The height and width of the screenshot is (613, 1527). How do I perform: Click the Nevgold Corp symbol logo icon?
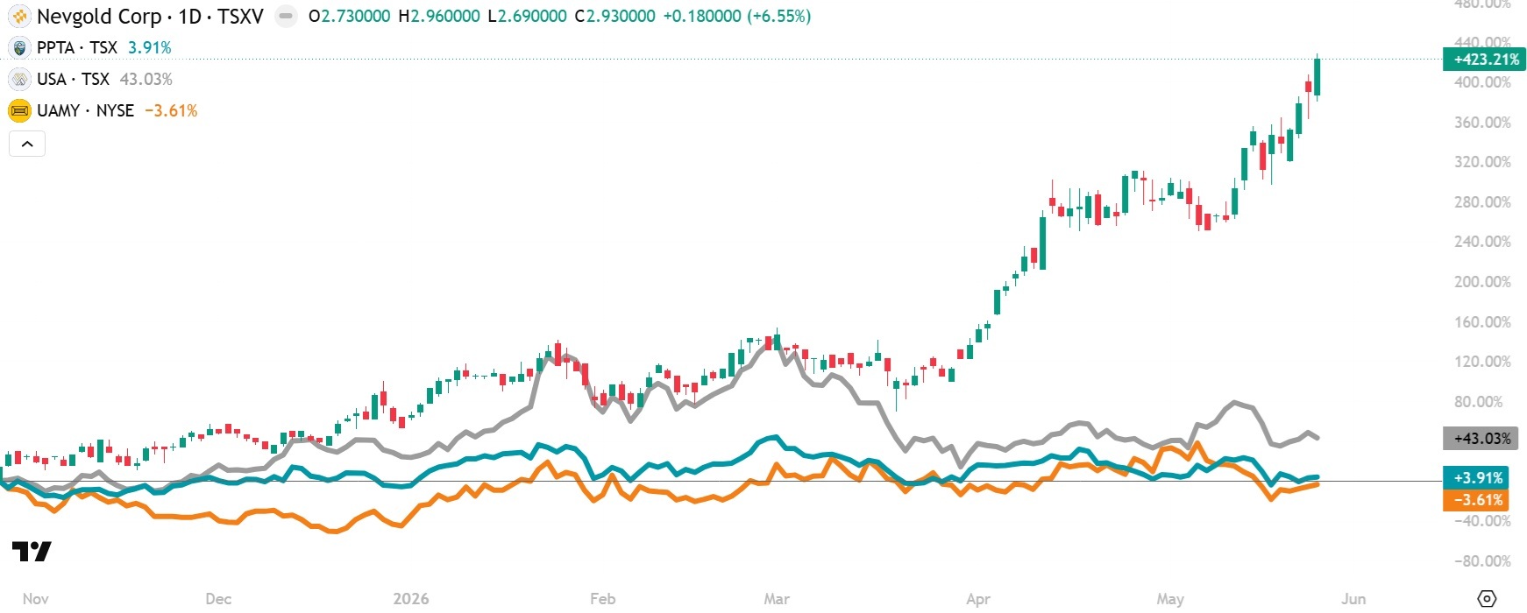click(x=19, y=16)
